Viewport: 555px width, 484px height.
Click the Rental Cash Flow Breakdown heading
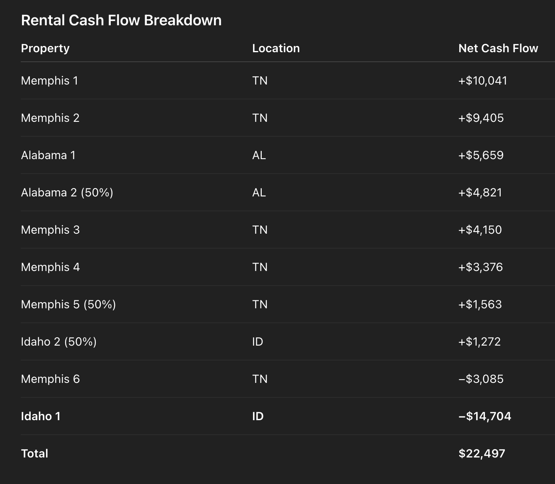click(x=121, y=20)
